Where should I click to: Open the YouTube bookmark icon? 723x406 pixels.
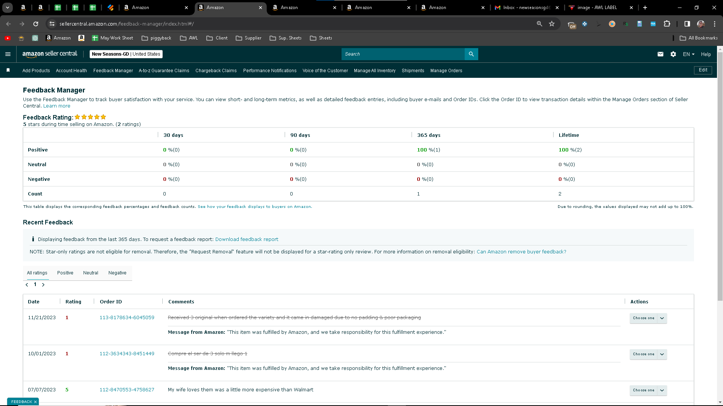[x=8, y=38]
